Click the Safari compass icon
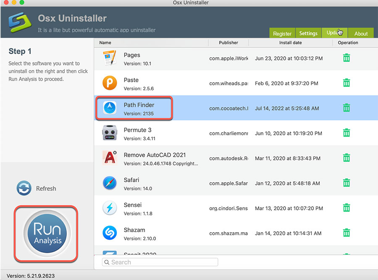This screenshot has width=378, height=280. tap(110, 183)
